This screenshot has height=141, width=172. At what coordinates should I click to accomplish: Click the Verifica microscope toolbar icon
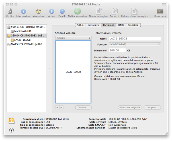tap(10, 12)
